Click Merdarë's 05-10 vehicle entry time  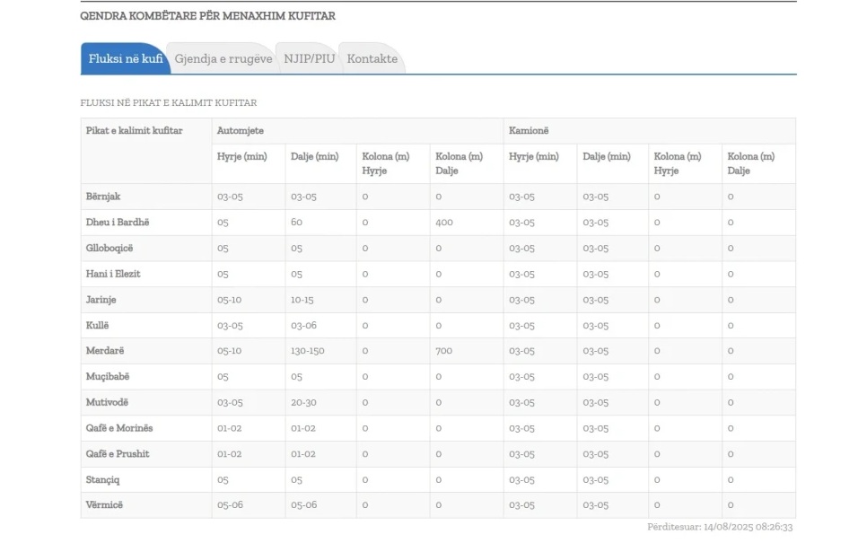tap(230, 351)
